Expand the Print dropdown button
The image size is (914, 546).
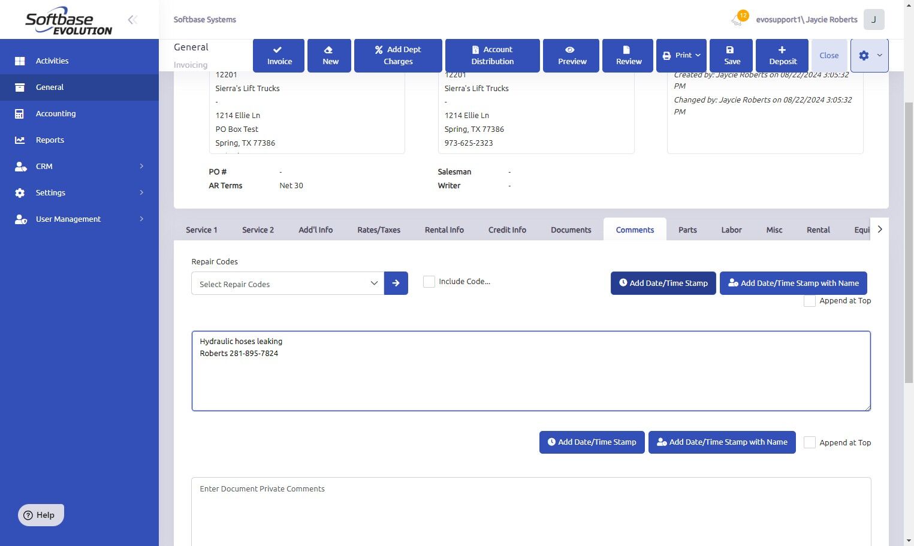tap(681, 55)
